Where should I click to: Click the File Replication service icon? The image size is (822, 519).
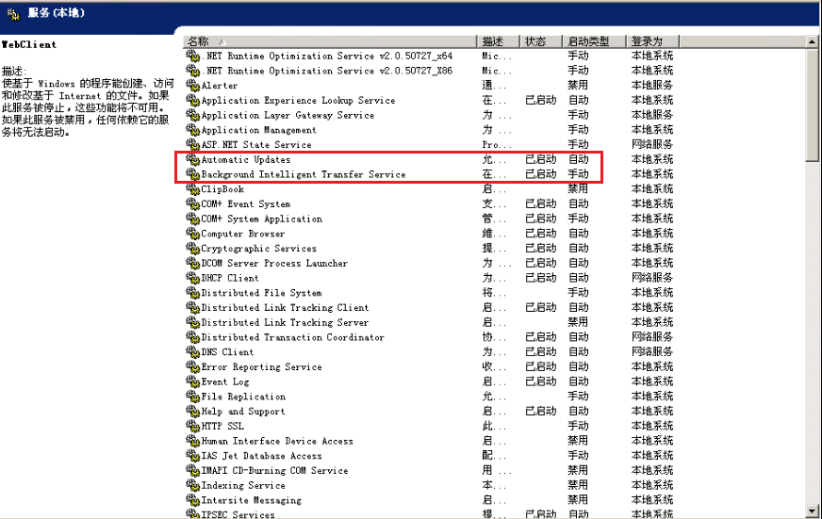(x=193, y=396)
